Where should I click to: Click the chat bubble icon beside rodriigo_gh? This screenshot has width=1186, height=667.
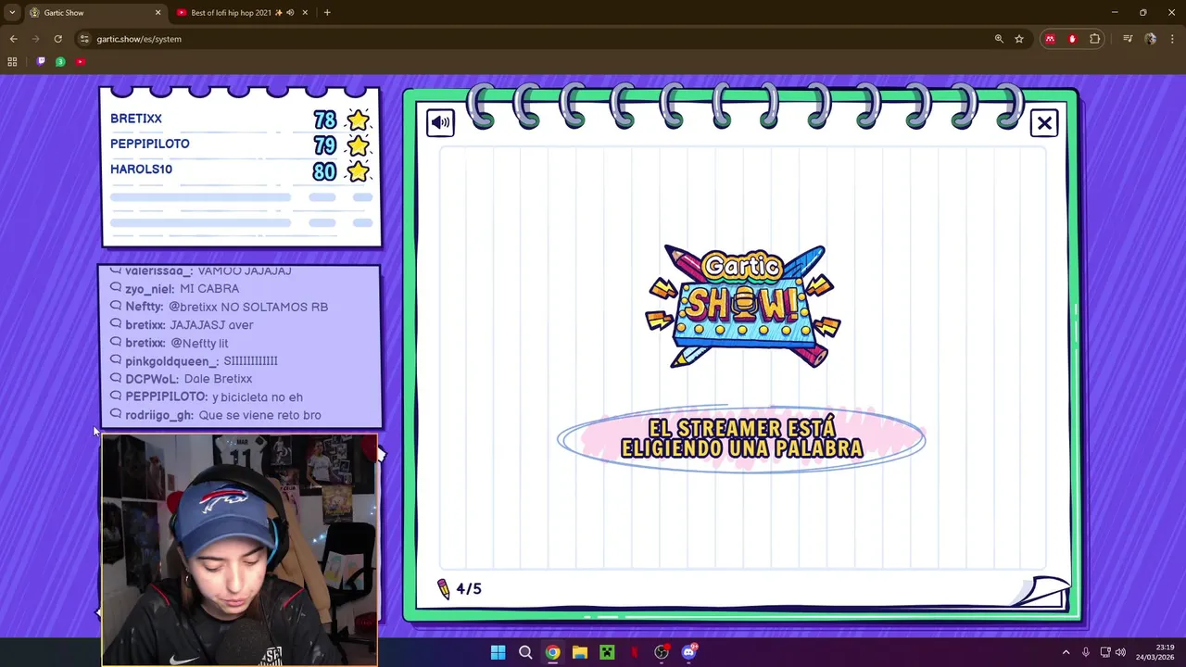[116, 414]
